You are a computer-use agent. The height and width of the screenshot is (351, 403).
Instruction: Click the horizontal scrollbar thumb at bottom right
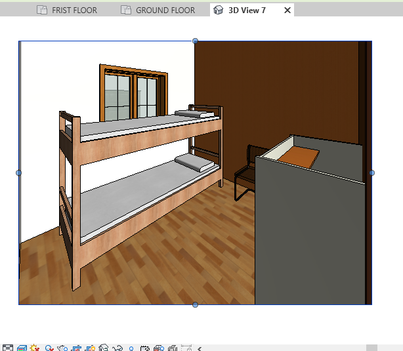(x=371, y=348)
